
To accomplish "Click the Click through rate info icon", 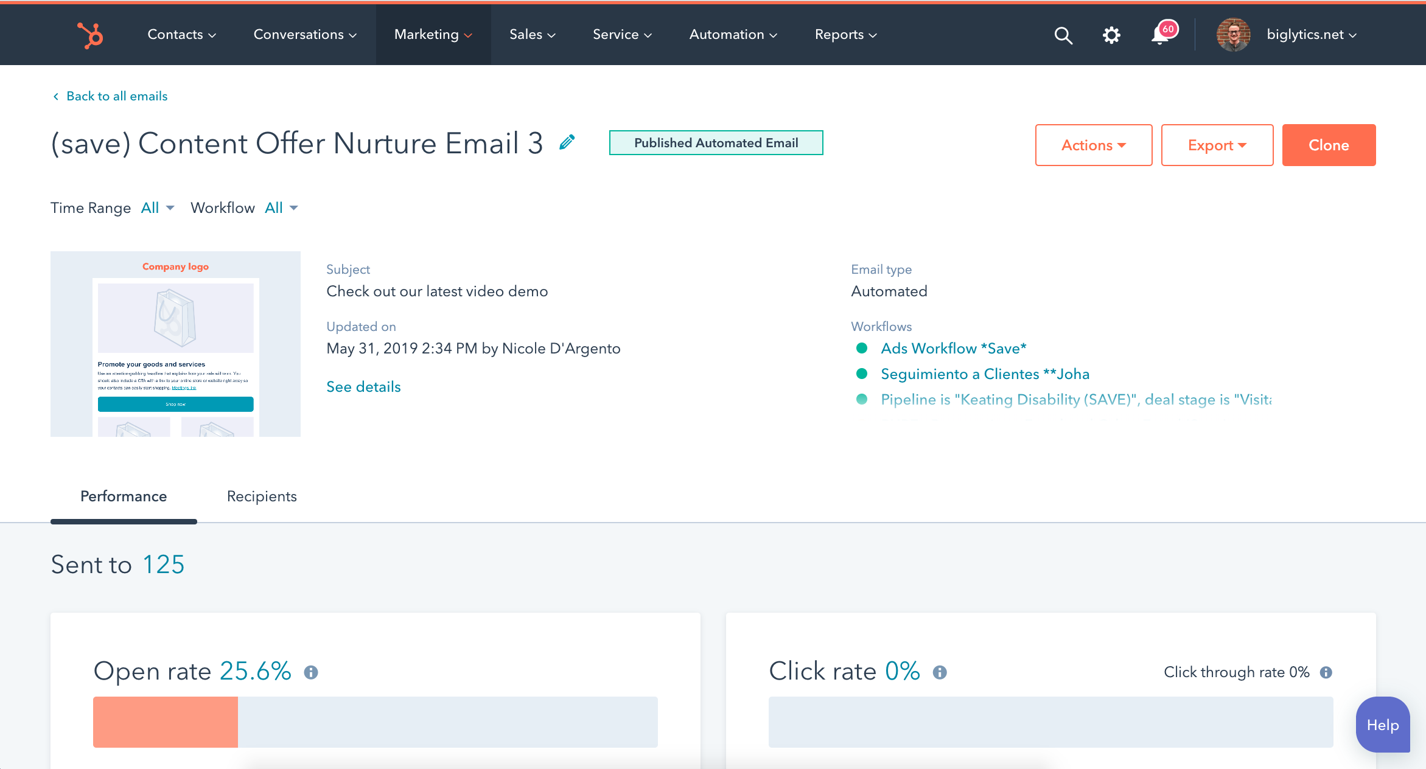I will tap(1327, 672).
